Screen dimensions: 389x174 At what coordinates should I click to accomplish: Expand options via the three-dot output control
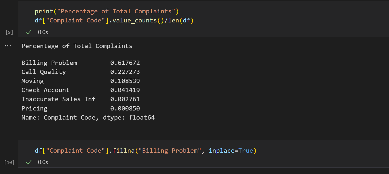click(x=8, y=46)
